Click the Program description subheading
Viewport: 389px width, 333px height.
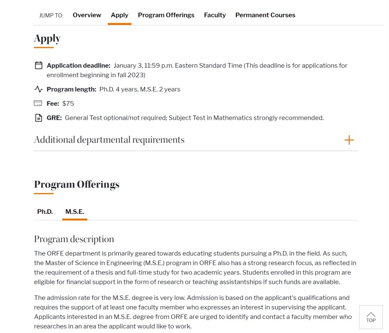(74, 239)
